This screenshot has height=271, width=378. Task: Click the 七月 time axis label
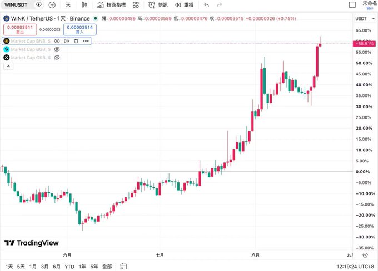click(x=160, y=255)
